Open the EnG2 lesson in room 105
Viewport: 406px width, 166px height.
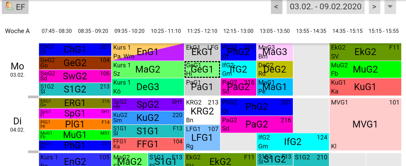[x=75, y=160]
